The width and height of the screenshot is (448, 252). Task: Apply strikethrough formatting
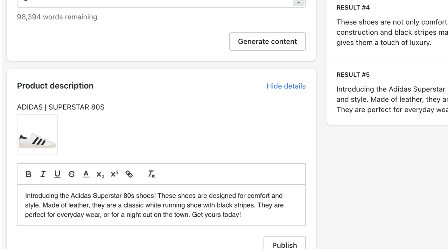(x=72, y=174)
